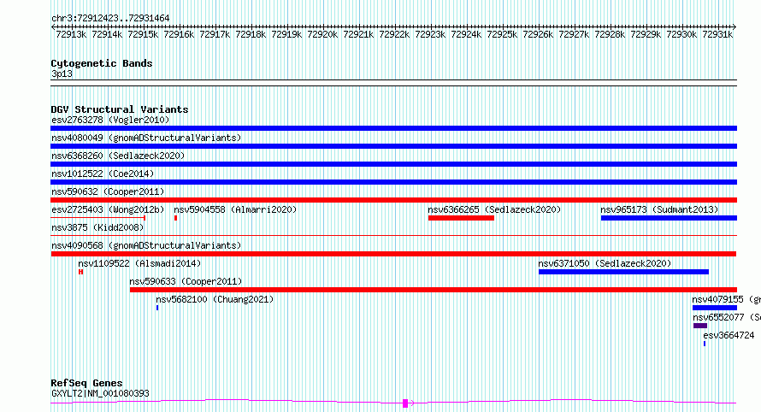Click the 72913k ruler tick label
761x412 pixels.
pyautogui.click(x=71, y=34)
